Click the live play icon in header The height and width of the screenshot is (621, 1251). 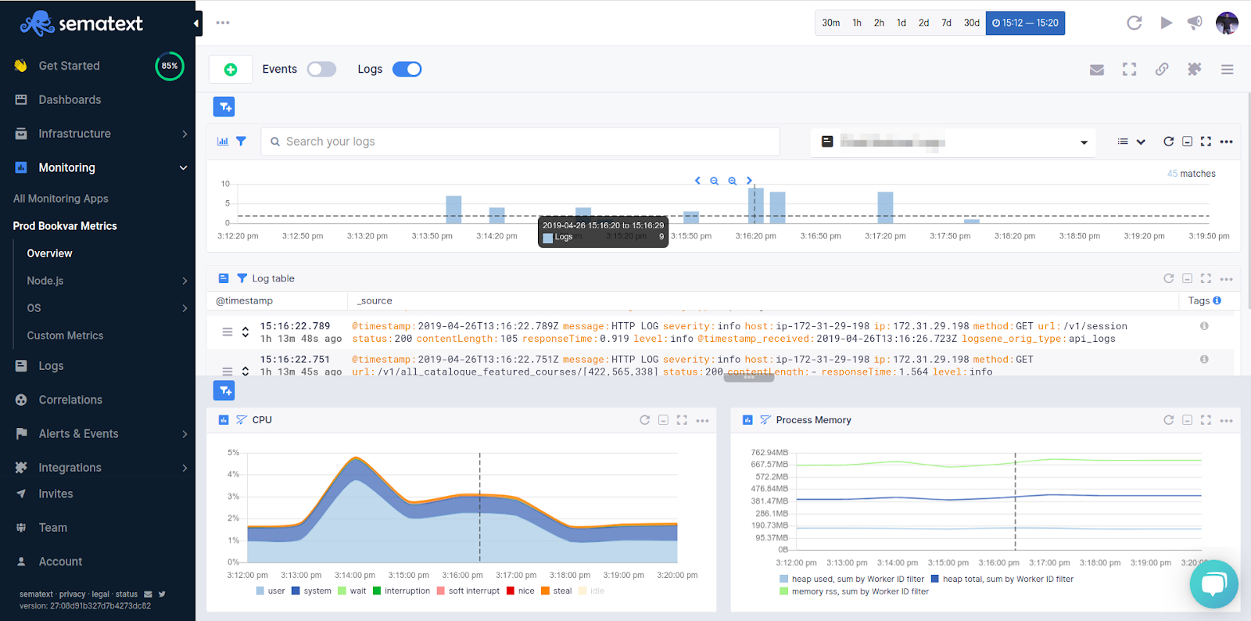click(1166, 23)
